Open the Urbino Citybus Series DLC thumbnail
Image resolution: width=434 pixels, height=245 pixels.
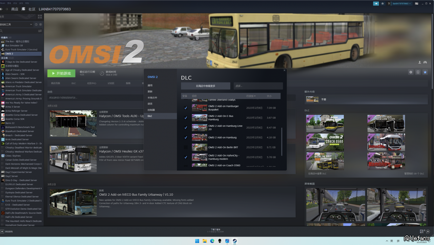point(325,123)
